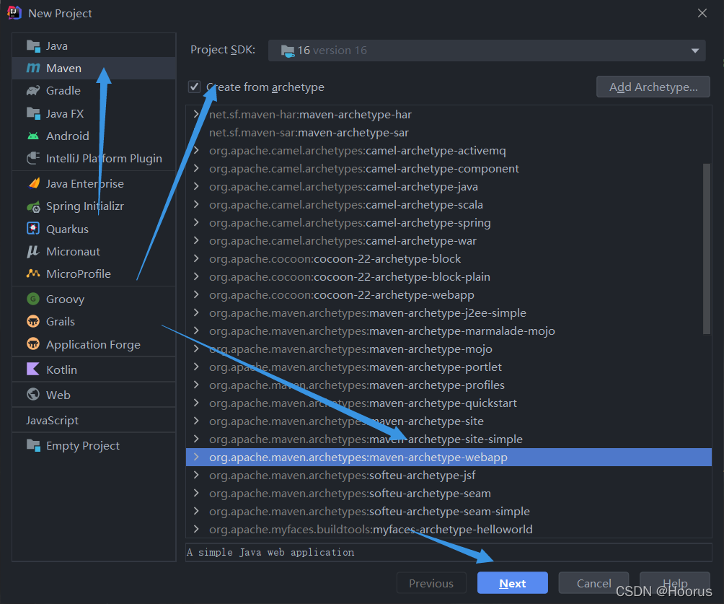Expand softeu-archetype-jsf node
The width and height of the screenshot is (724, 604).
[196, 475]
